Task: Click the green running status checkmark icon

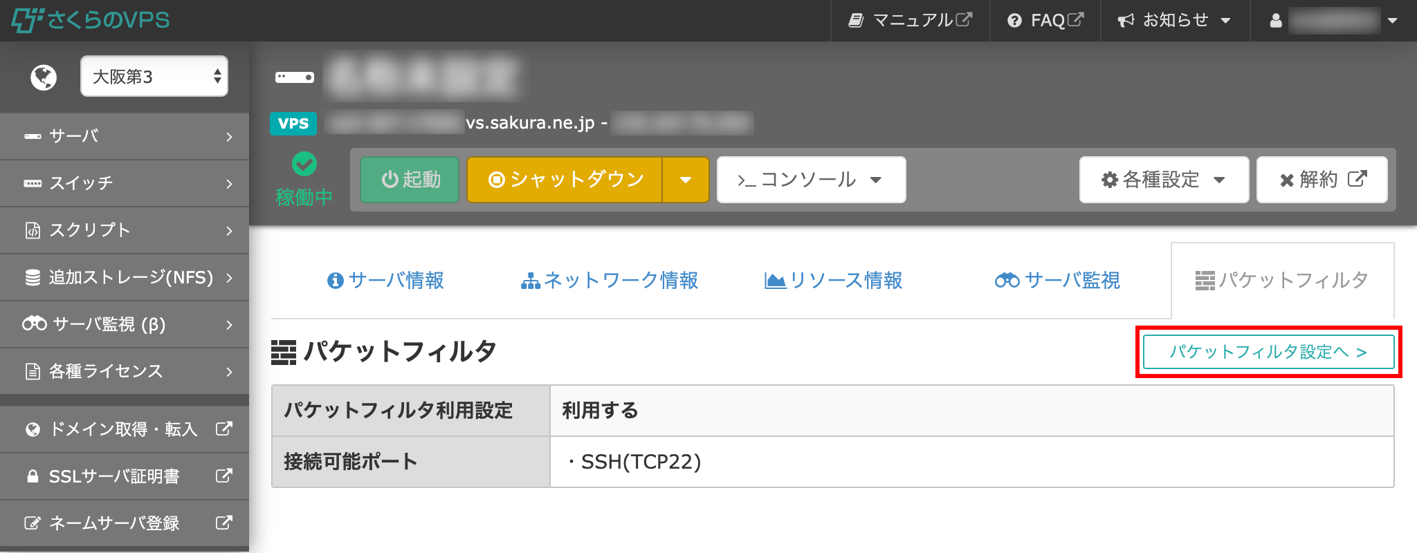Action: (x=304, y=164)
